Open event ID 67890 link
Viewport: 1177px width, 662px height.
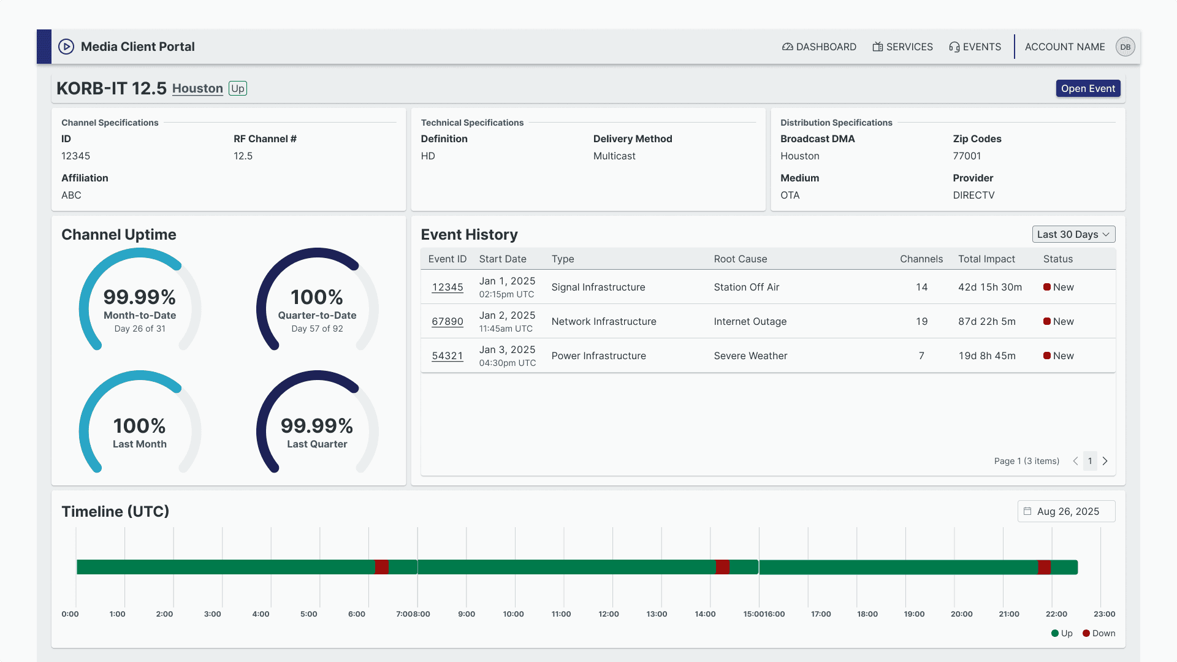click(448, 321)
